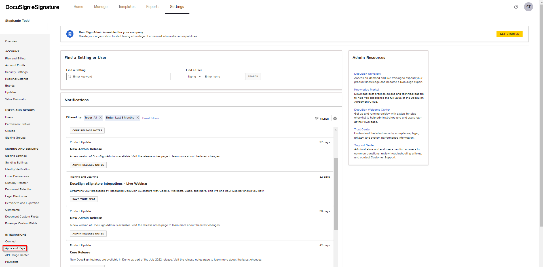Image resolution: width=543 pixels, height=267 pixels.
Task: Remove the Date: Last 3 Months filter
Action: pos(138,118)
